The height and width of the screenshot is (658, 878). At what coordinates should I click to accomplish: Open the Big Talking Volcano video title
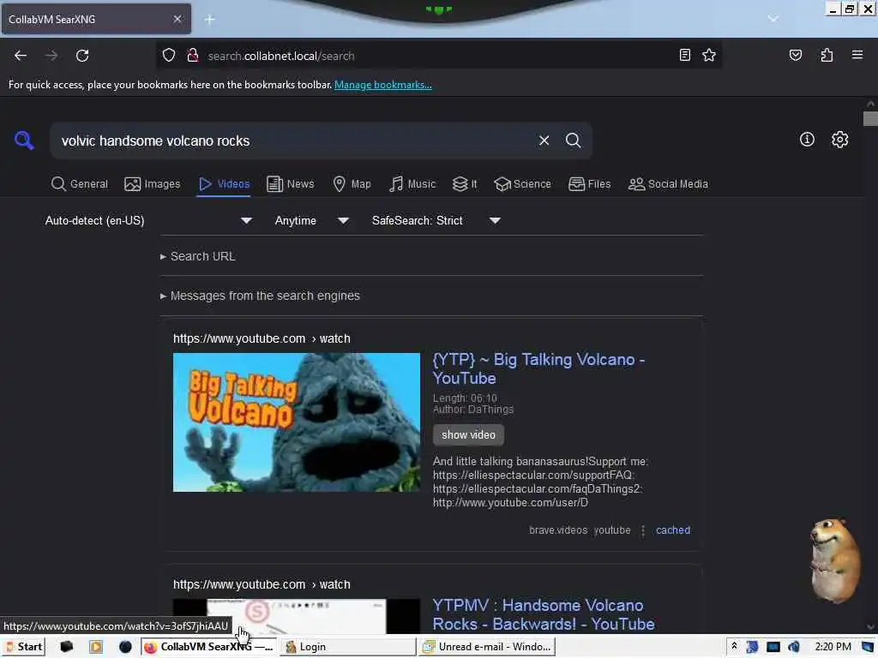pyautogui.click(x=538, y=368)
